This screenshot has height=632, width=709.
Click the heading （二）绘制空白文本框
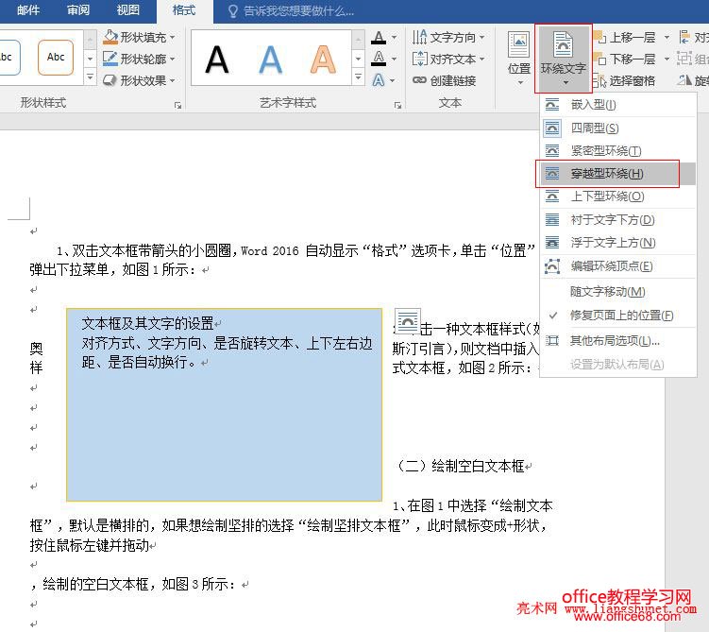click(x=461, y=466)
